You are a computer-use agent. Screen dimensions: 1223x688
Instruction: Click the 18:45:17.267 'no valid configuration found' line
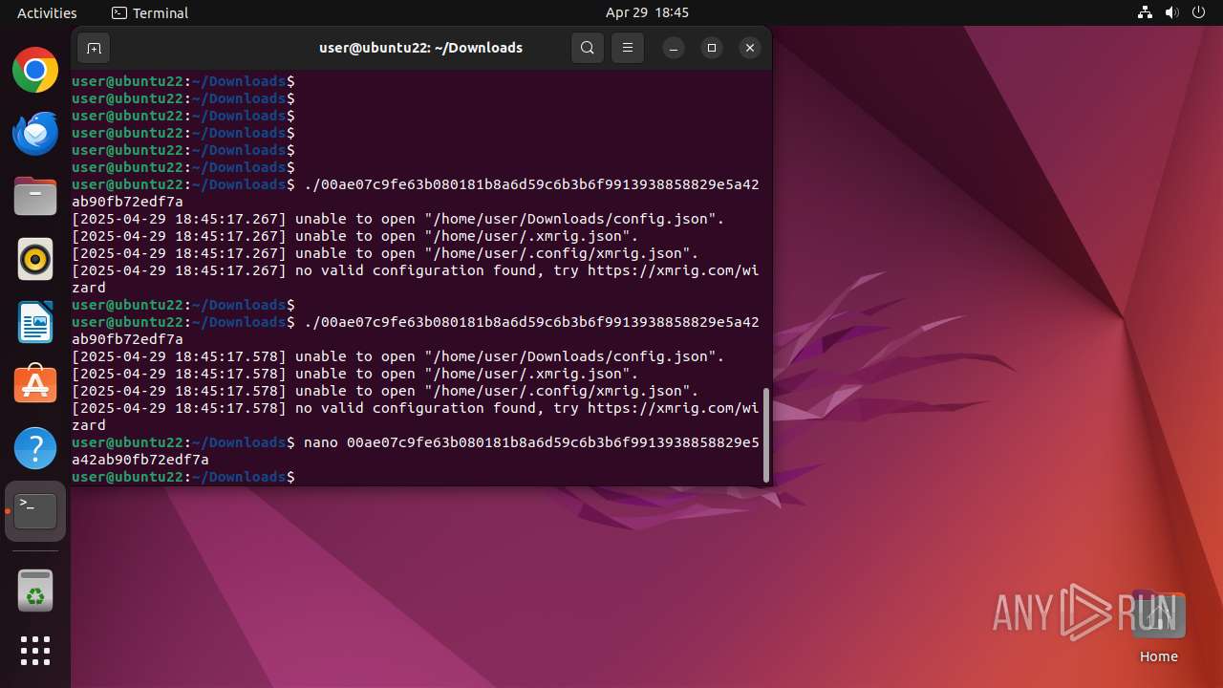click(x=416, y=279)
